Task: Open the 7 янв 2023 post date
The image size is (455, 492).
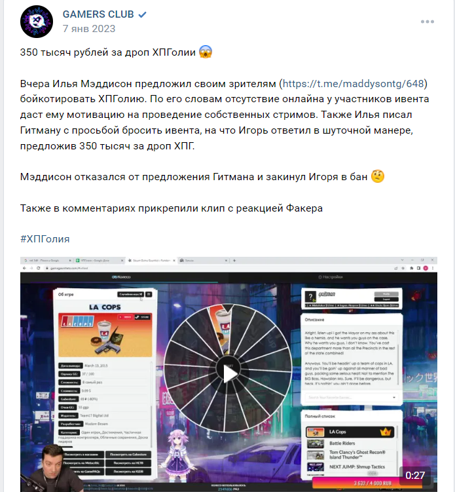Action: (x=89, y=29)
